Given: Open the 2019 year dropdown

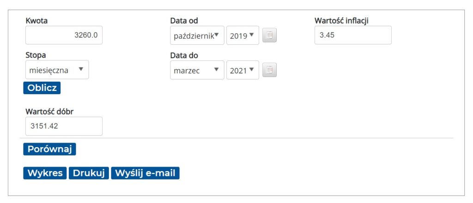Looking at the screenshot, I should pos(243,35).
